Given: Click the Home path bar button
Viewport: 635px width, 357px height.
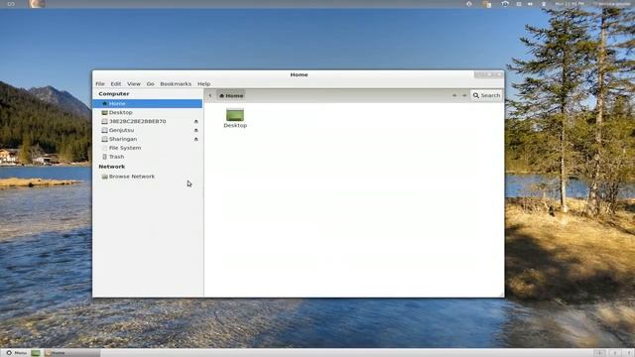Looking at the screenshot, I should tap(231, 95).
